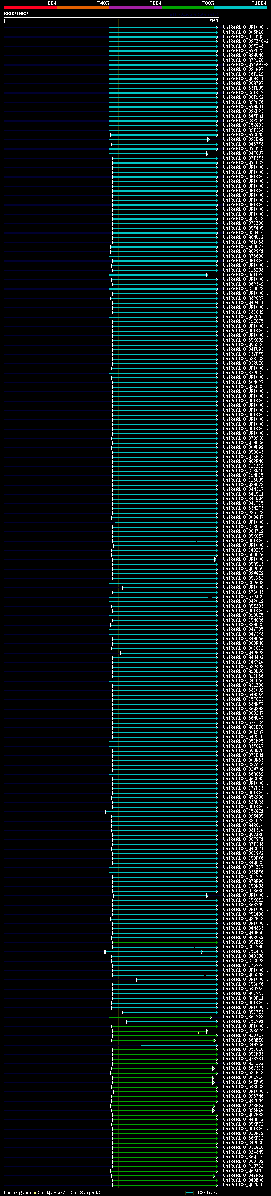Open hit UniRef100_Q9FZ48-2

coord(246,41)
